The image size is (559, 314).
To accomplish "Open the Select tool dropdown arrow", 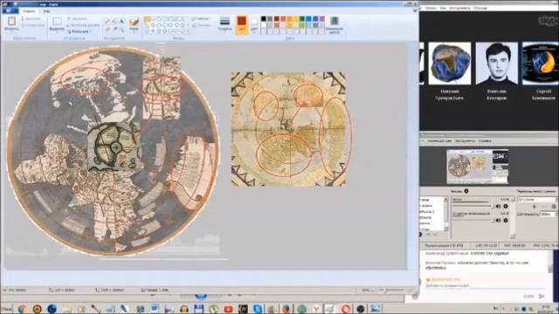I will pyautogui.click(x=57, y=31).
